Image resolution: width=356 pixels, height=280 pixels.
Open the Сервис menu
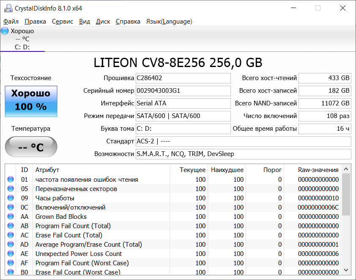pos(63,22)
